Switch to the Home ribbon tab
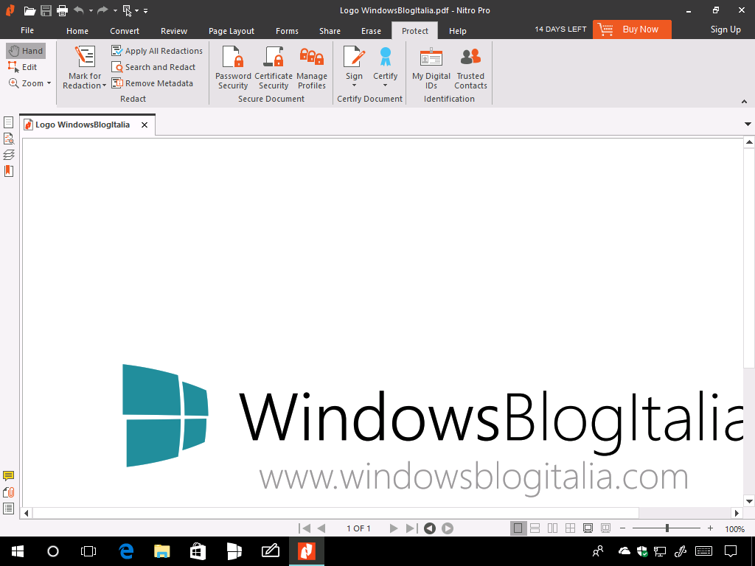The height and width of the screenshot is (566, 755). click(x=77, y=31)
